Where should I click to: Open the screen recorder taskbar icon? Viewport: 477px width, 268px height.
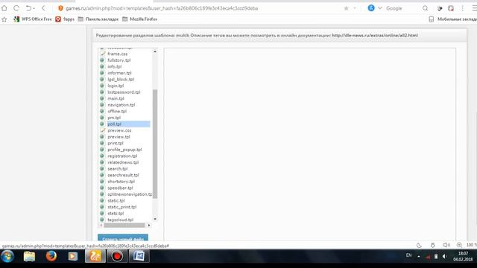click(117, 256)
